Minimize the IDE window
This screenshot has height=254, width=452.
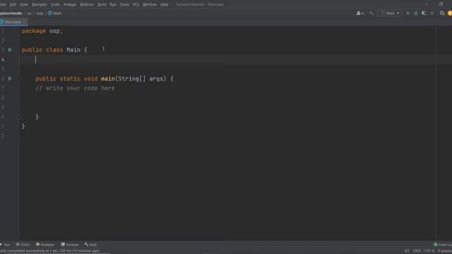pyautogui.click(x=427, y=4)
